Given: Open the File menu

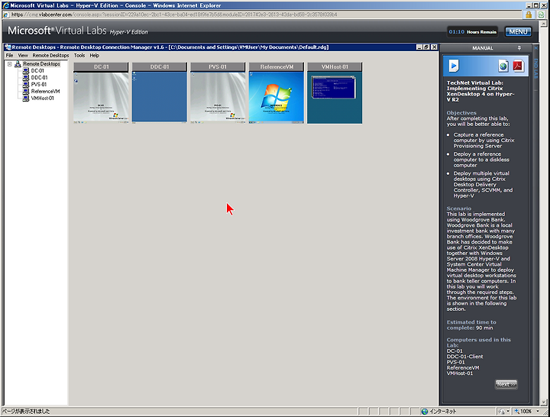Looking at the screenshot, I should click(x=9, y=56).
